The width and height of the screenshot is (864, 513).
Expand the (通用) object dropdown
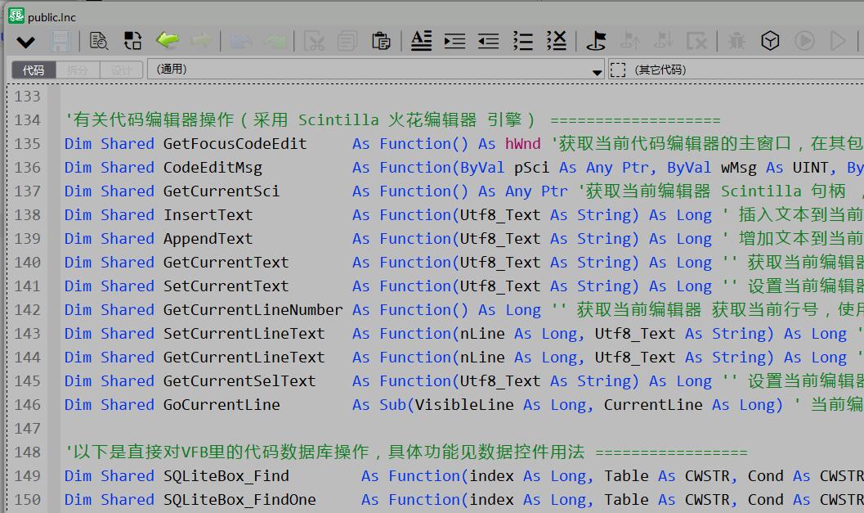click(598, 71)
